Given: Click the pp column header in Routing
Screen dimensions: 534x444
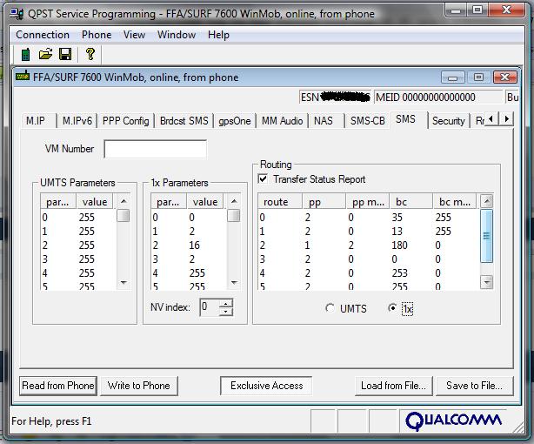Looking at the screenshot, I should [x=324, y=201].
